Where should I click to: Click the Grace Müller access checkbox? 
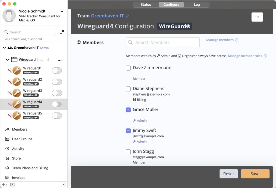point(128,110)
